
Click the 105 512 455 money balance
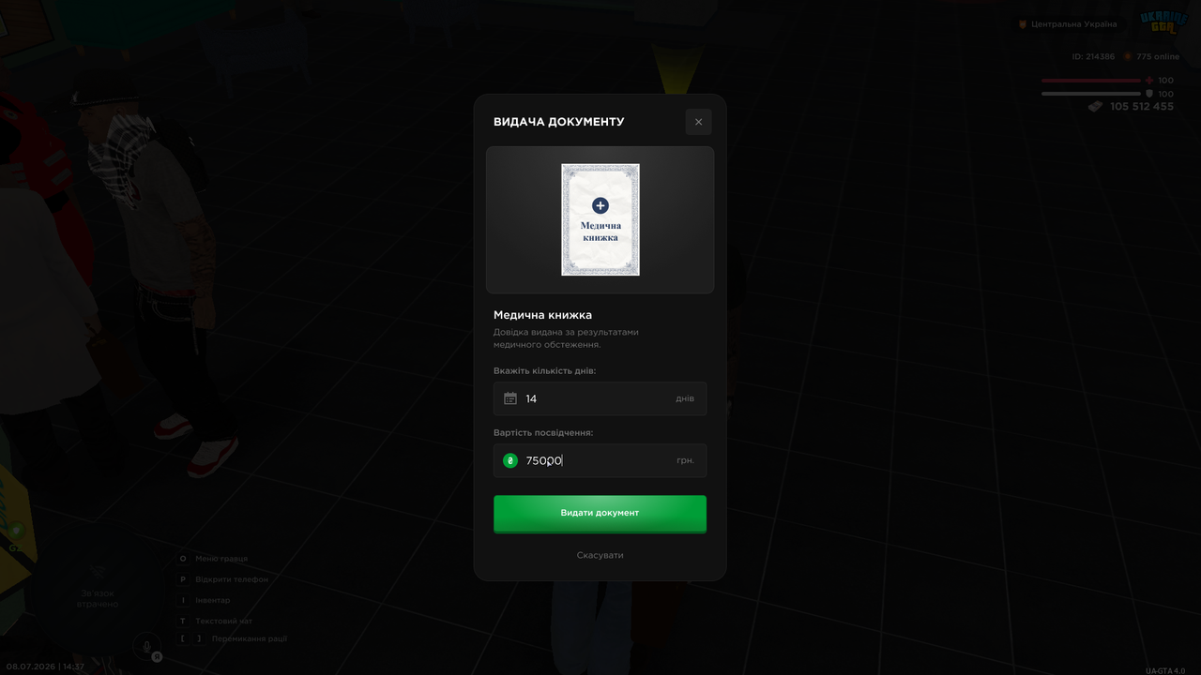click(x=1142, y=107)
